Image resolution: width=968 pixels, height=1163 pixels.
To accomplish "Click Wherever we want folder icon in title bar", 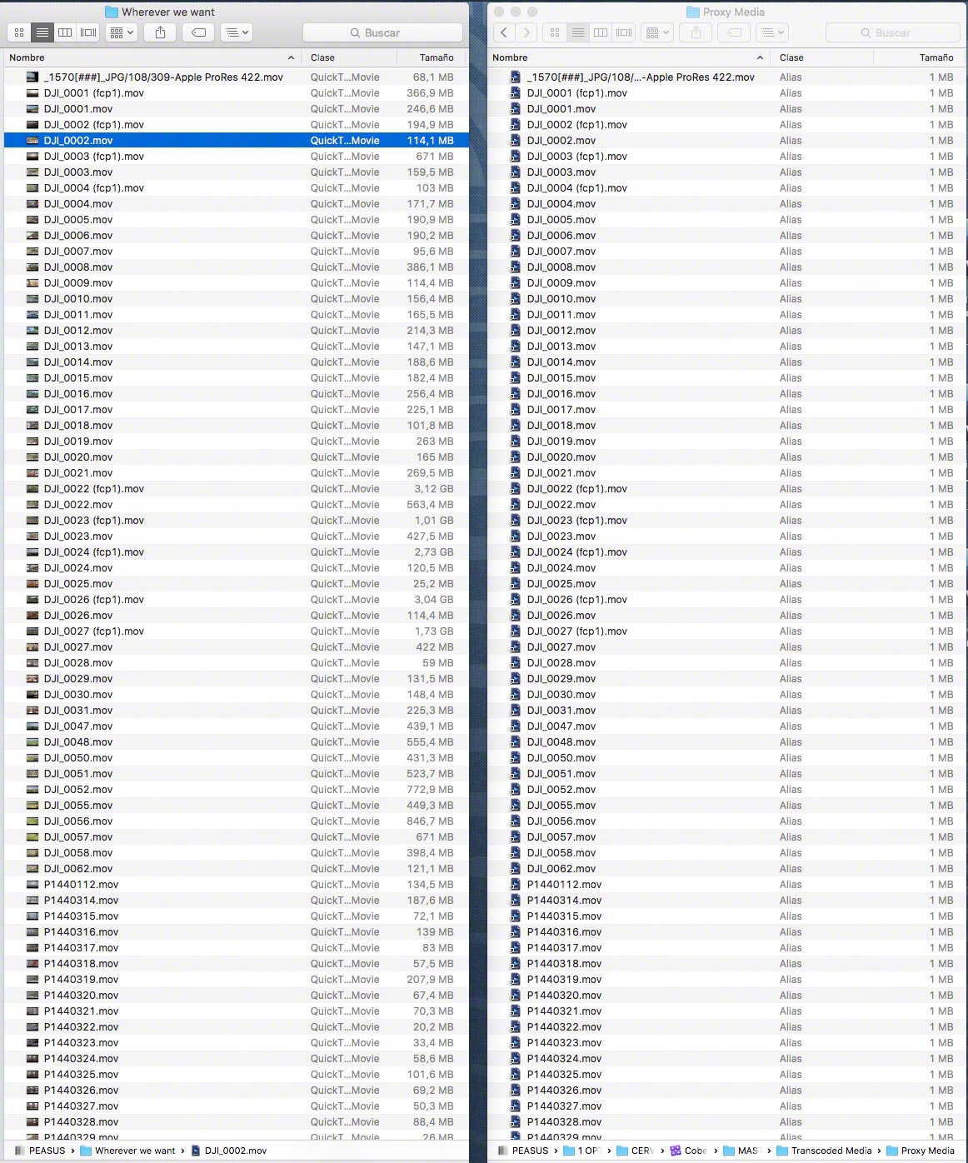I will click(x=112, y=12).
